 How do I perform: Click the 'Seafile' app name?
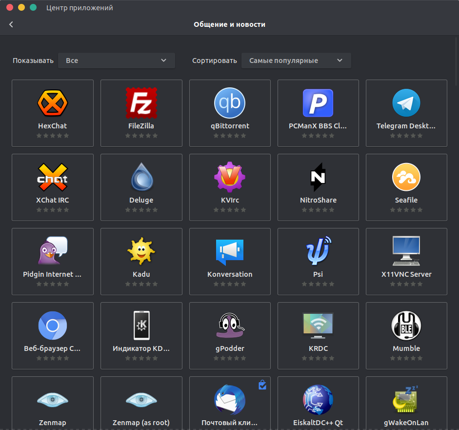406,200
